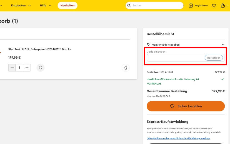
Task: Click the Bestellübersicht heading
Action: click(x=161, y=34)
